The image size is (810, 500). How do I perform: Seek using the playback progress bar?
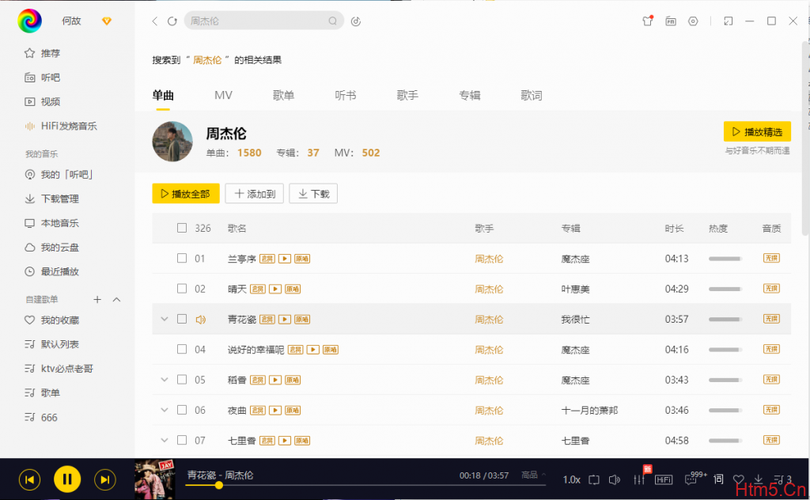pyautogui.click(x=365, y=485)
